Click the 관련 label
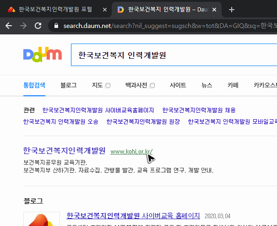 [x=29, y=110]
